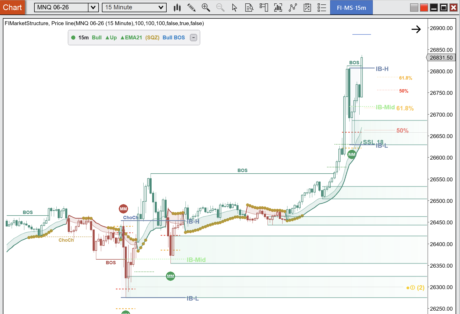Open the 15 Minute interval dropdown
Image resolution: width=460 pixels, height=314 pixels.
(134, 8)
